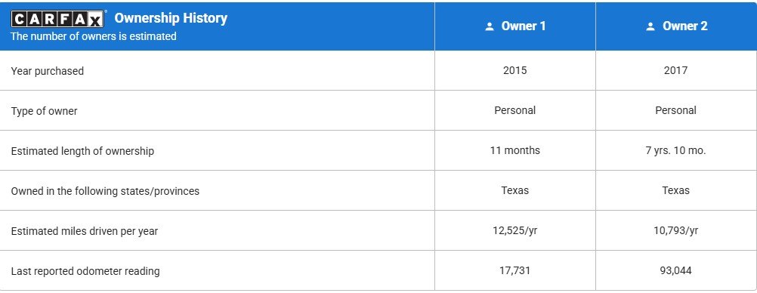The width and height of the screenshot is (757, 293).
Task: Click the CARFAX logo
Action: pos(57,19)
